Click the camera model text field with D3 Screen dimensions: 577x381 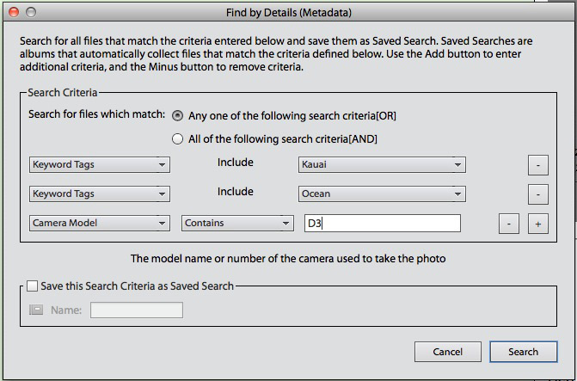pyautogui.click(x=383, y=224)
